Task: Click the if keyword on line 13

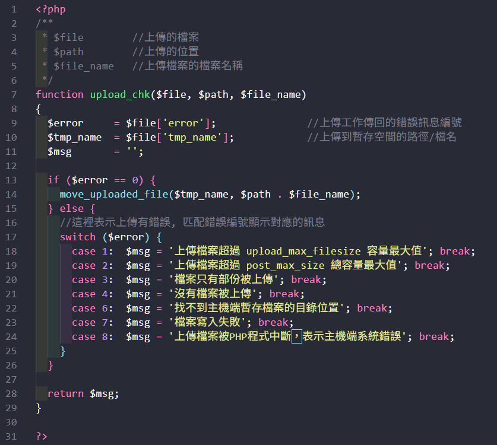Action: tap(53, 180)
